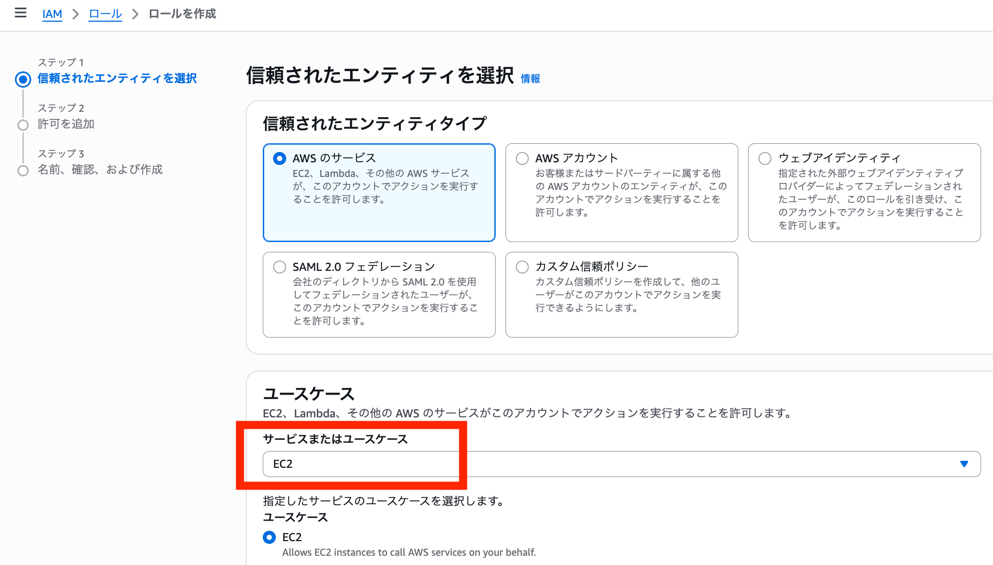
Task: Open the サービスまたはユースケース dropdown showing EC2
Action: pyautogui.click(x=622, y=464)
